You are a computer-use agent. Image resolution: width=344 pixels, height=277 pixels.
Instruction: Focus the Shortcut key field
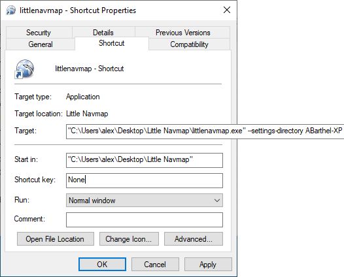pos(145,180)
